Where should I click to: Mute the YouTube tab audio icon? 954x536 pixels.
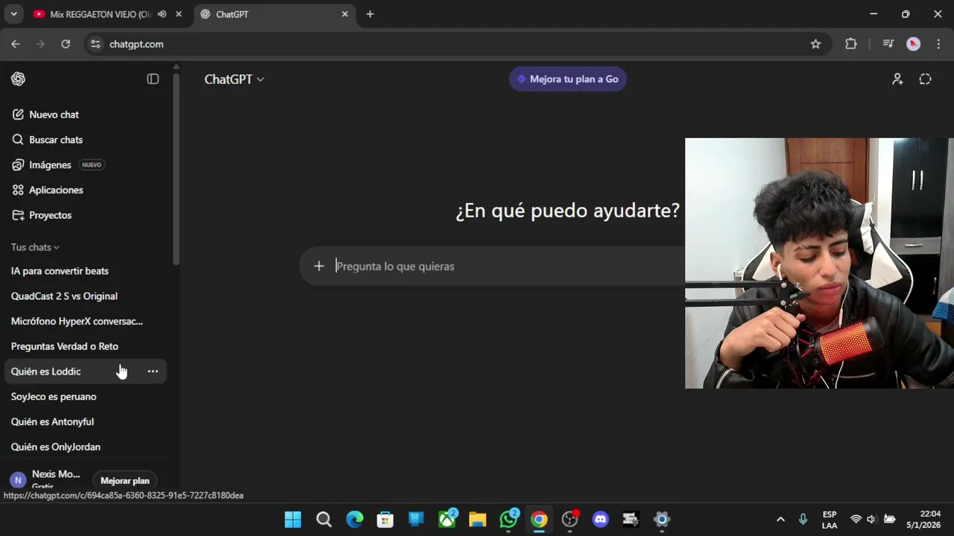tap(162, 14)
